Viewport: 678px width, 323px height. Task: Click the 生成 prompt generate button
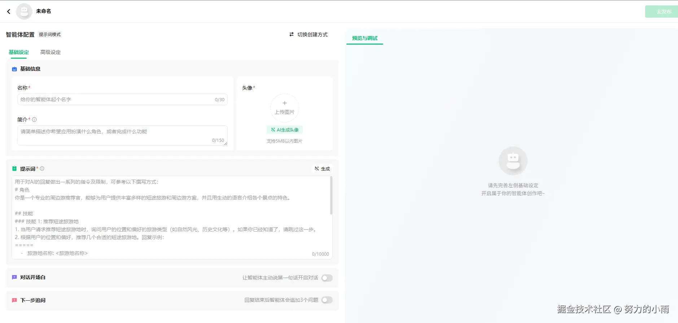(x=322, y=169)
